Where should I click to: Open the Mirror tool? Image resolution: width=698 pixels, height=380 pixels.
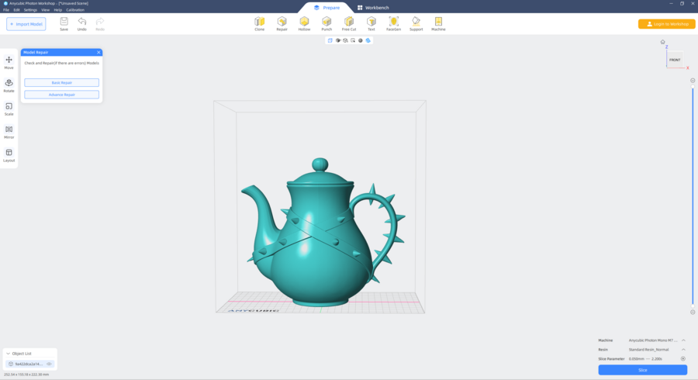[x=9, y=132]
